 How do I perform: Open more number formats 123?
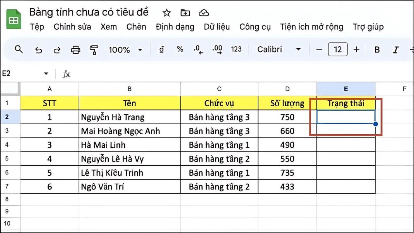point(236,49)
